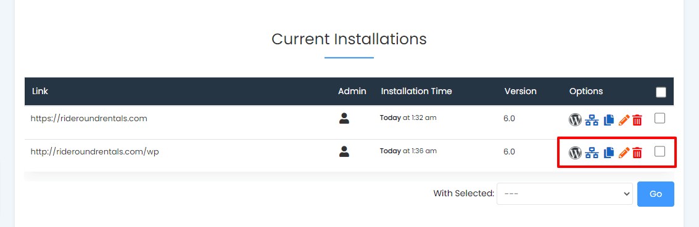The image size is (699, 227).
Task: Check the box for rideroundrentals.com row
Action: [660, 118]
